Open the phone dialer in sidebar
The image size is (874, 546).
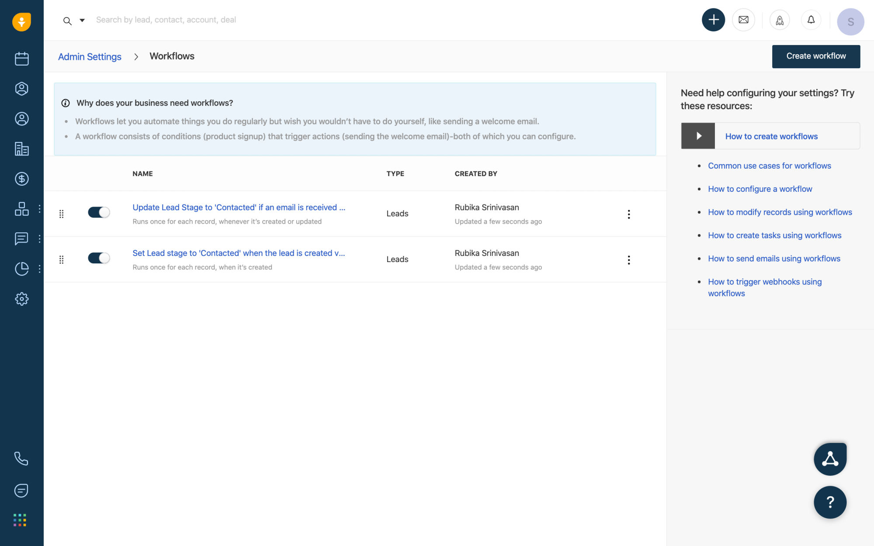tap(21, 458)
